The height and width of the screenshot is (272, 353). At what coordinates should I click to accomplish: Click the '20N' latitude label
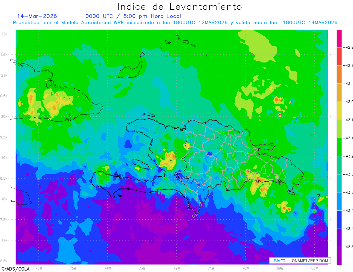coord(5,116)
